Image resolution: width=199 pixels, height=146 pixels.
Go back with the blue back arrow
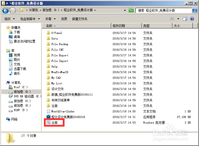[x=5, y=10]
